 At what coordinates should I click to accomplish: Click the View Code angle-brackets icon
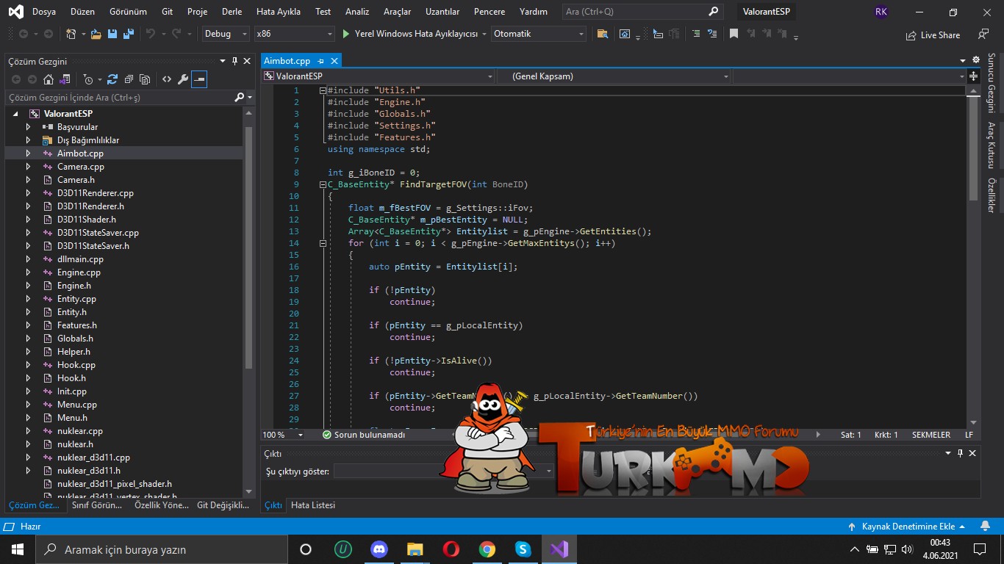coord(167,79)
